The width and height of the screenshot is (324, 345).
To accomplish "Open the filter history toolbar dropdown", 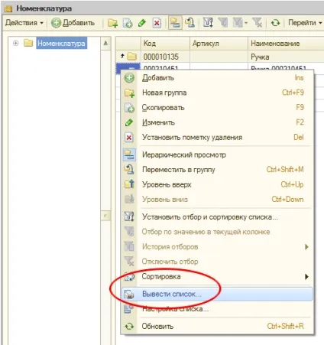I will click(x=240, y=23).
